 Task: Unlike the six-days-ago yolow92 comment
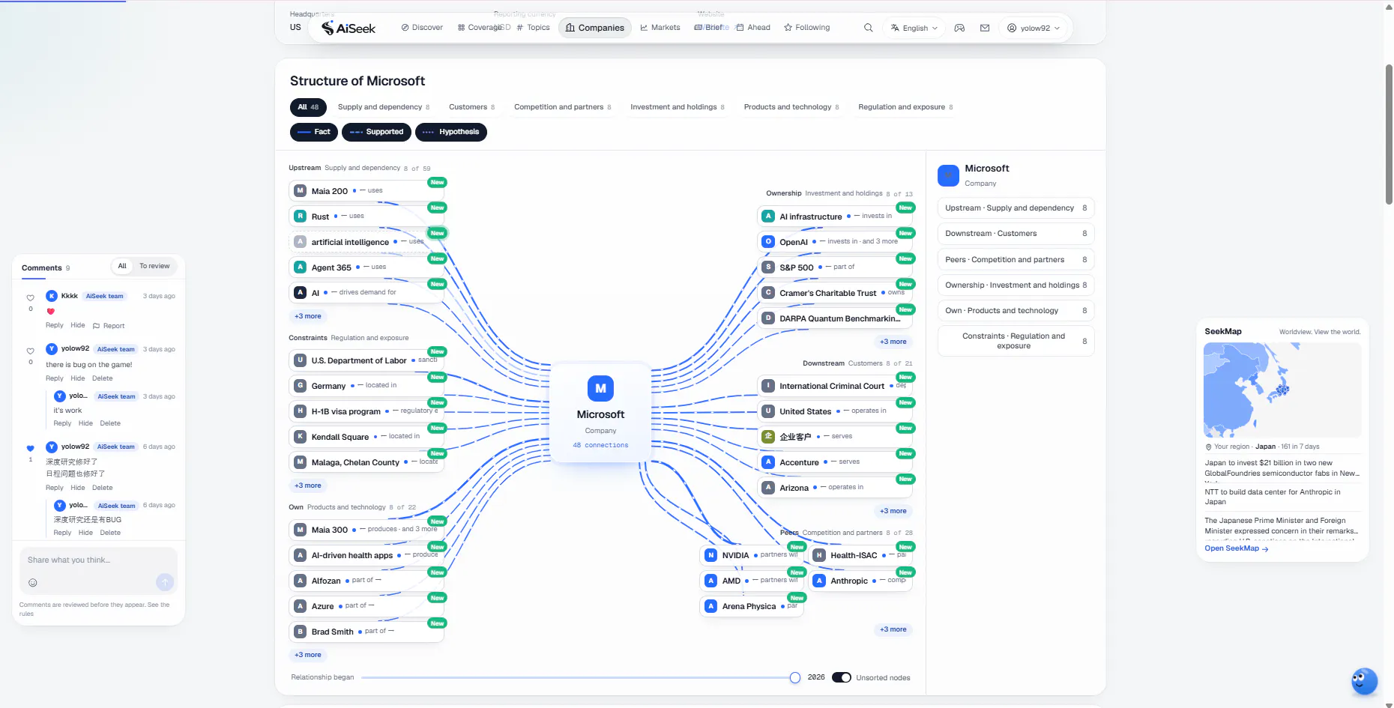point(31,448)
